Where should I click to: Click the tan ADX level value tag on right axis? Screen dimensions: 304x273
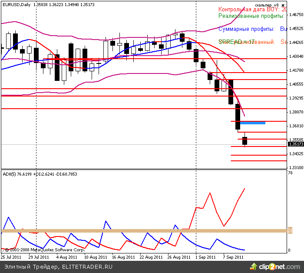coord(290,230)
